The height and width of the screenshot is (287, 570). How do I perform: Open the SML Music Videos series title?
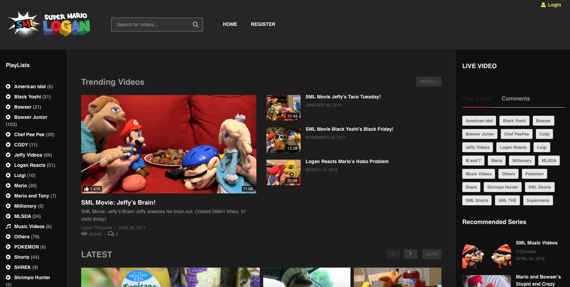537,243
